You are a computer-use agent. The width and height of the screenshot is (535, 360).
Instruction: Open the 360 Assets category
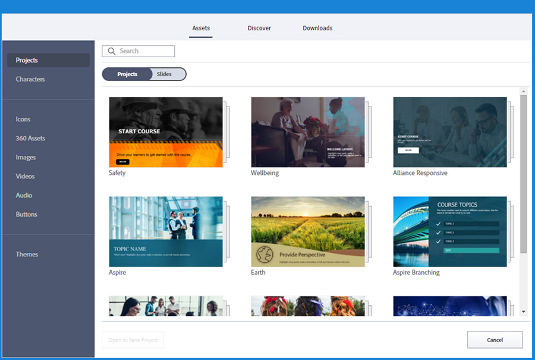coord(30,138)
